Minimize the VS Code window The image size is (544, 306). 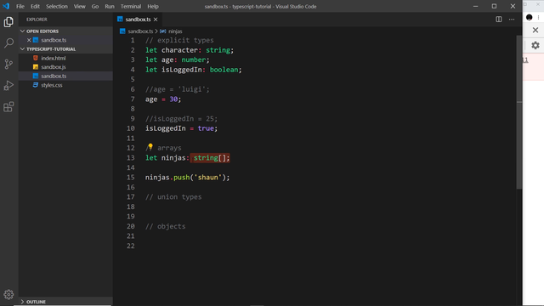click(476, 6)
